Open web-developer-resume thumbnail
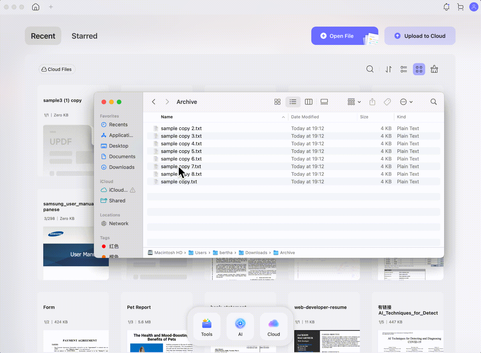This screenshot has width=481, height=353. [327, 341]
